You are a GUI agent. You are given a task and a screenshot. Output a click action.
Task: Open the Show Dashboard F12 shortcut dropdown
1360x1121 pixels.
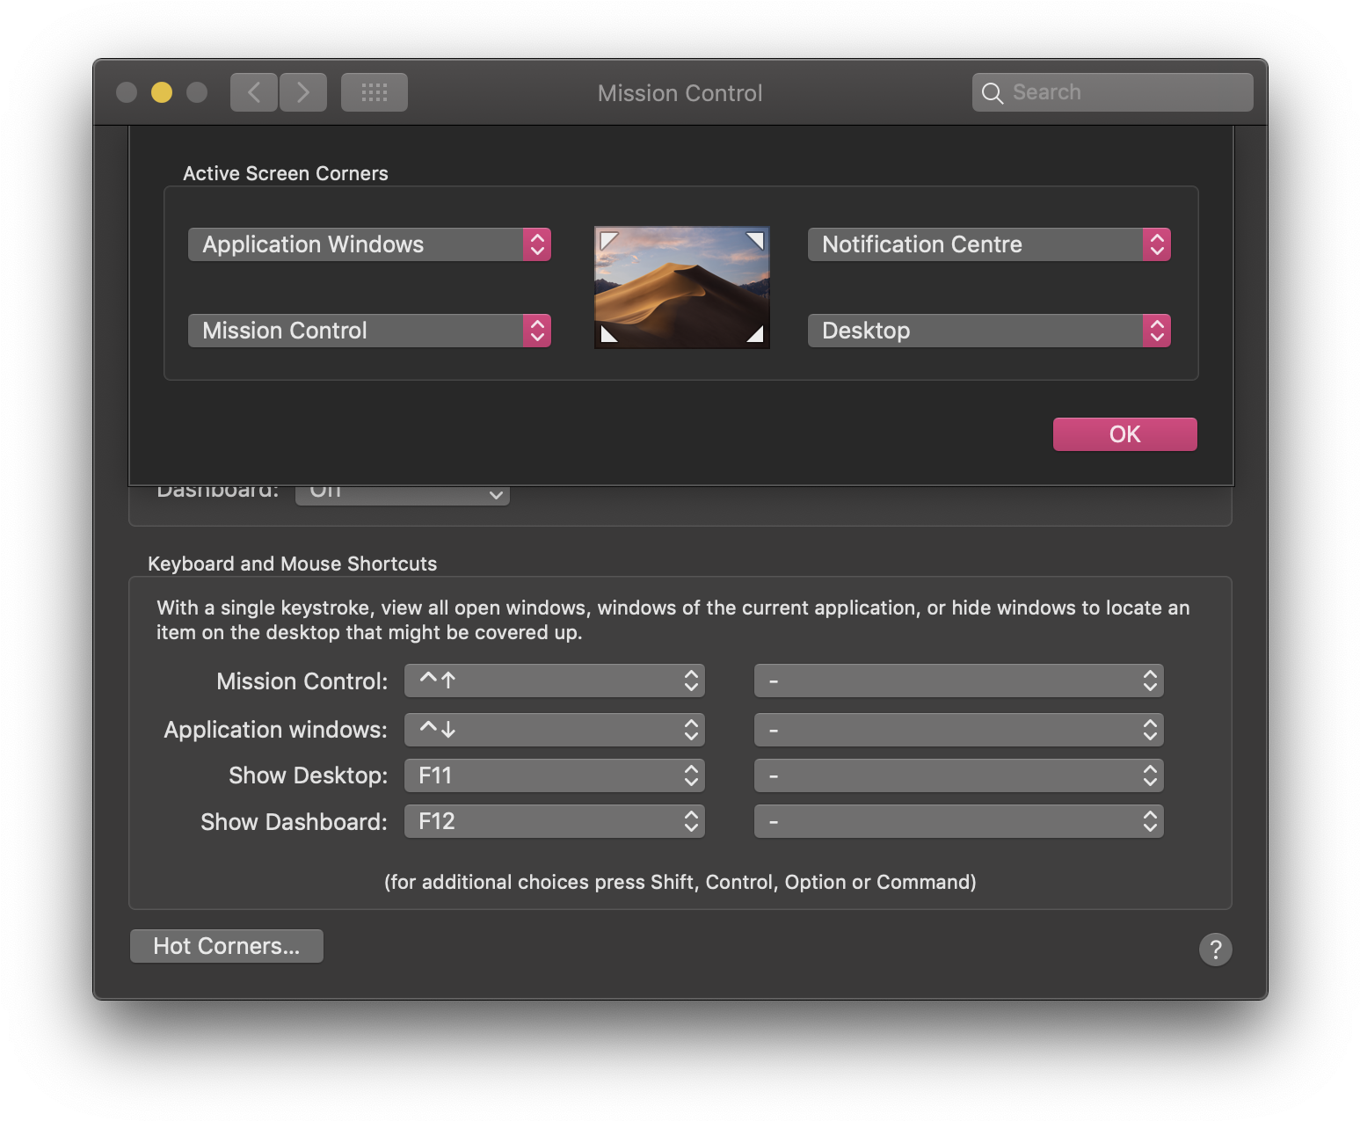(x=554, y=821)
